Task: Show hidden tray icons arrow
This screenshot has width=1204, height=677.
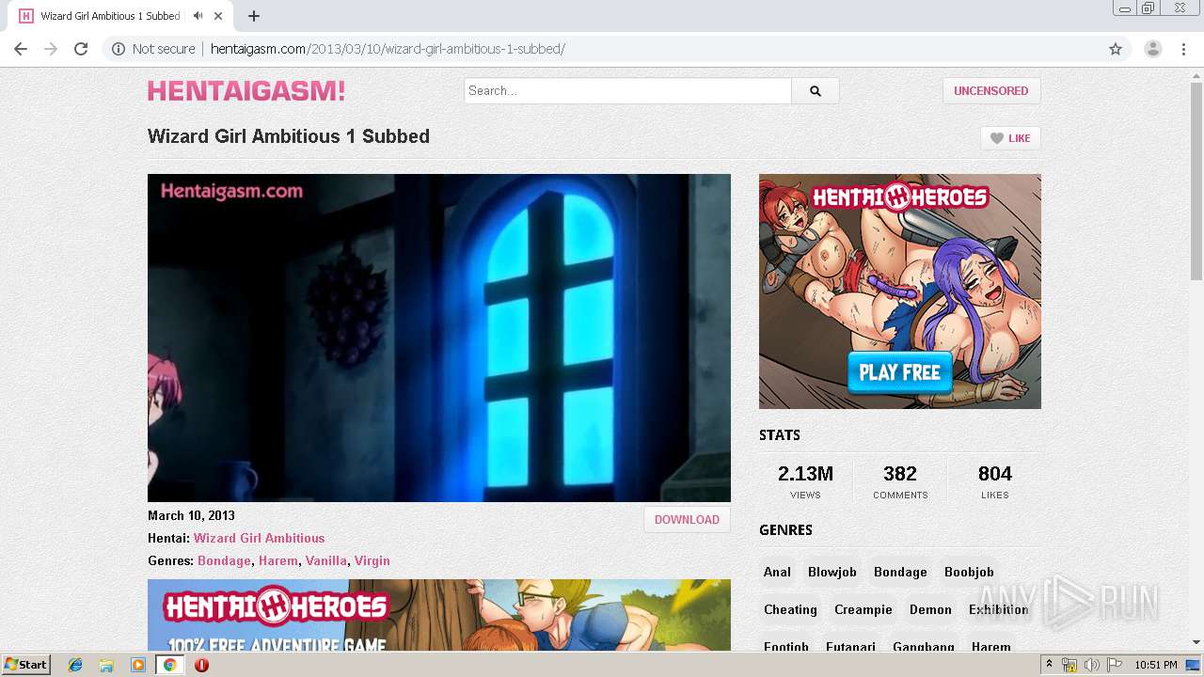Action: 1049,665
